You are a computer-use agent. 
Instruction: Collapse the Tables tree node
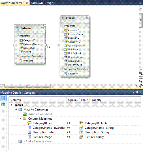click(x=12, y=105)
